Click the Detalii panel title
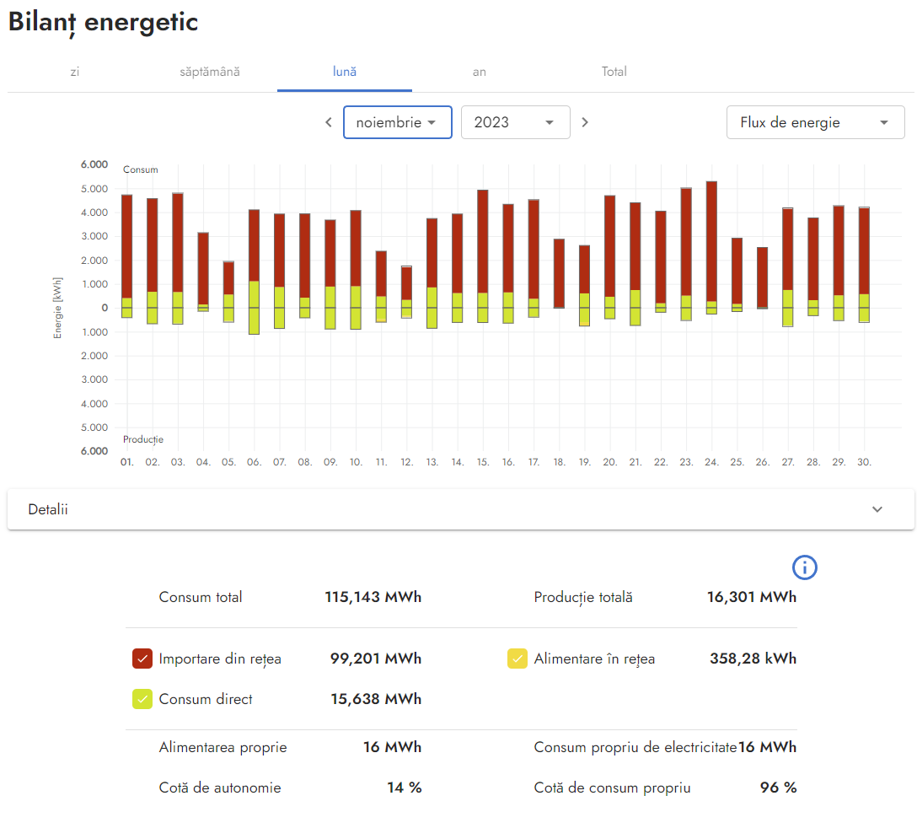Screen dimensions: 917x828 (x=48, y=509)
